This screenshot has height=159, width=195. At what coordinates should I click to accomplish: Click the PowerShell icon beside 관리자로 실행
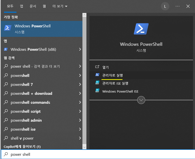tap(97, 75)
